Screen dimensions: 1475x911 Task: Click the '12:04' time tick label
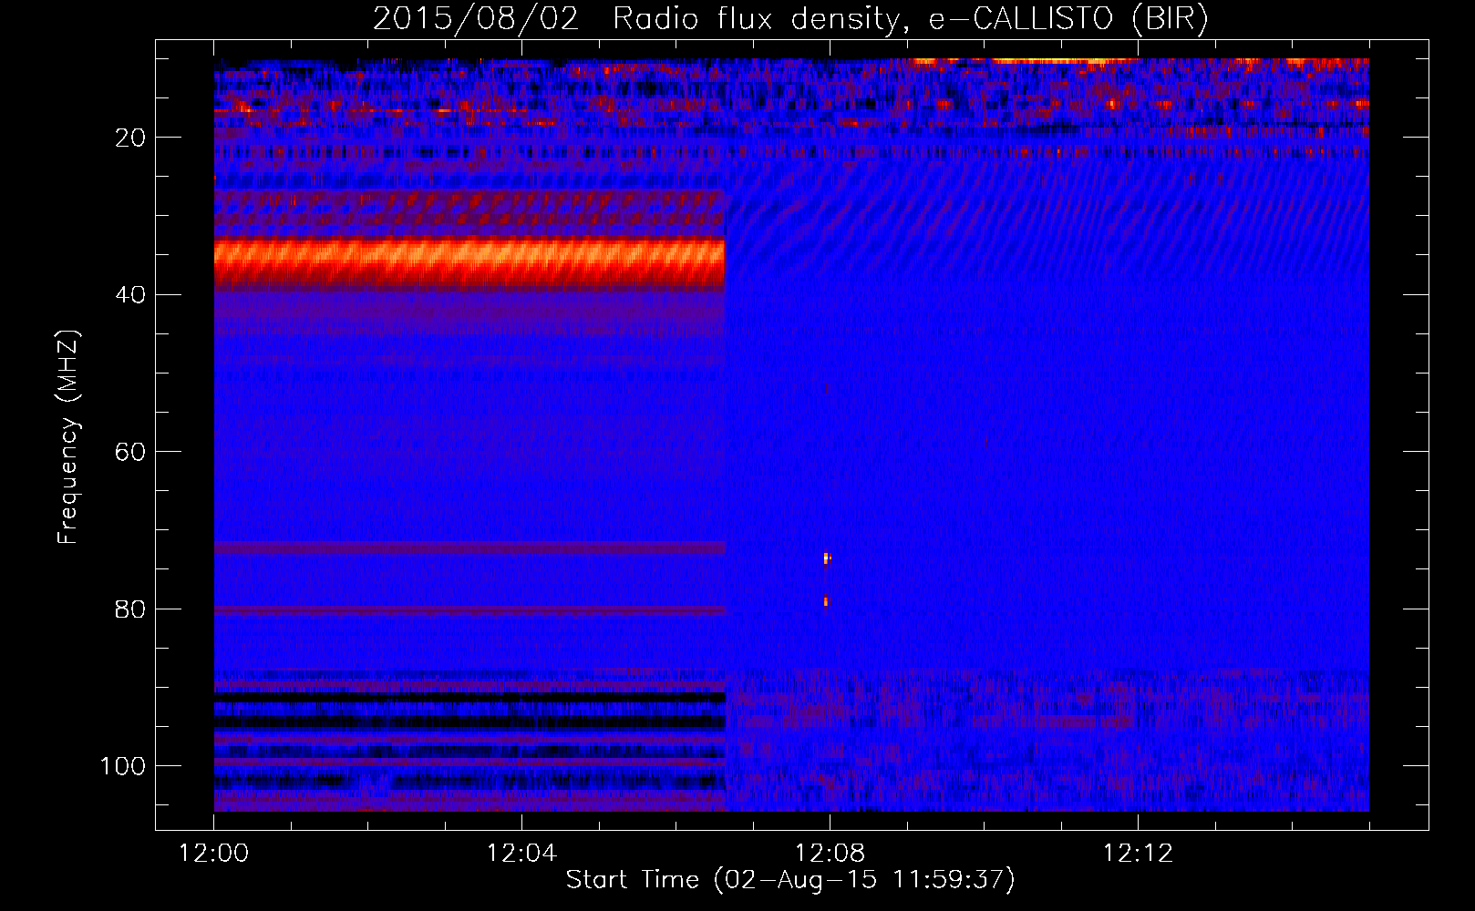(x=521, y=854)
